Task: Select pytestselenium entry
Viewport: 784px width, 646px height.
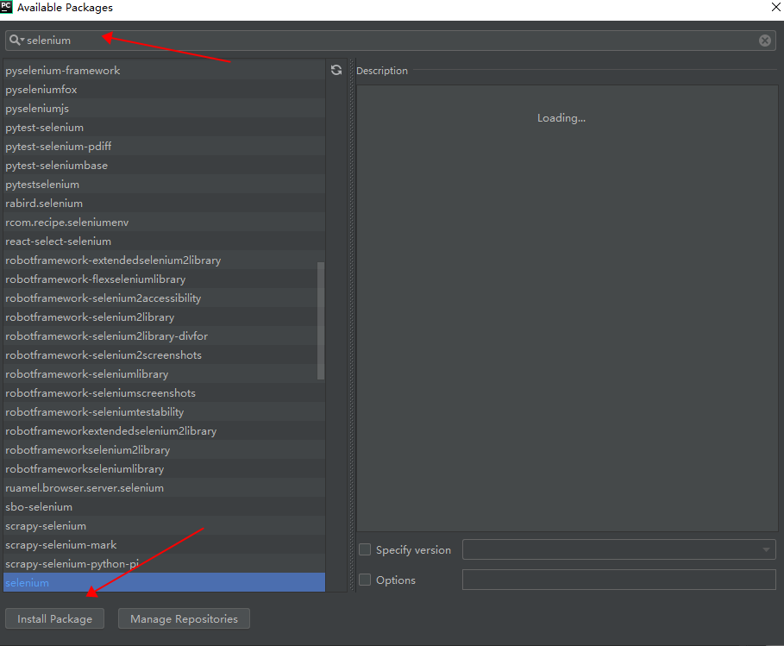Action: (x=164, y=185)
